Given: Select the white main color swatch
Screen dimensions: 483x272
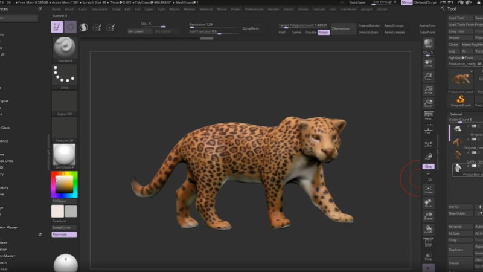Looking at the screenshot, I should click(x=57, y=211).
